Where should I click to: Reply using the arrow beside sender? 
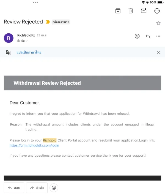[148, 36]
